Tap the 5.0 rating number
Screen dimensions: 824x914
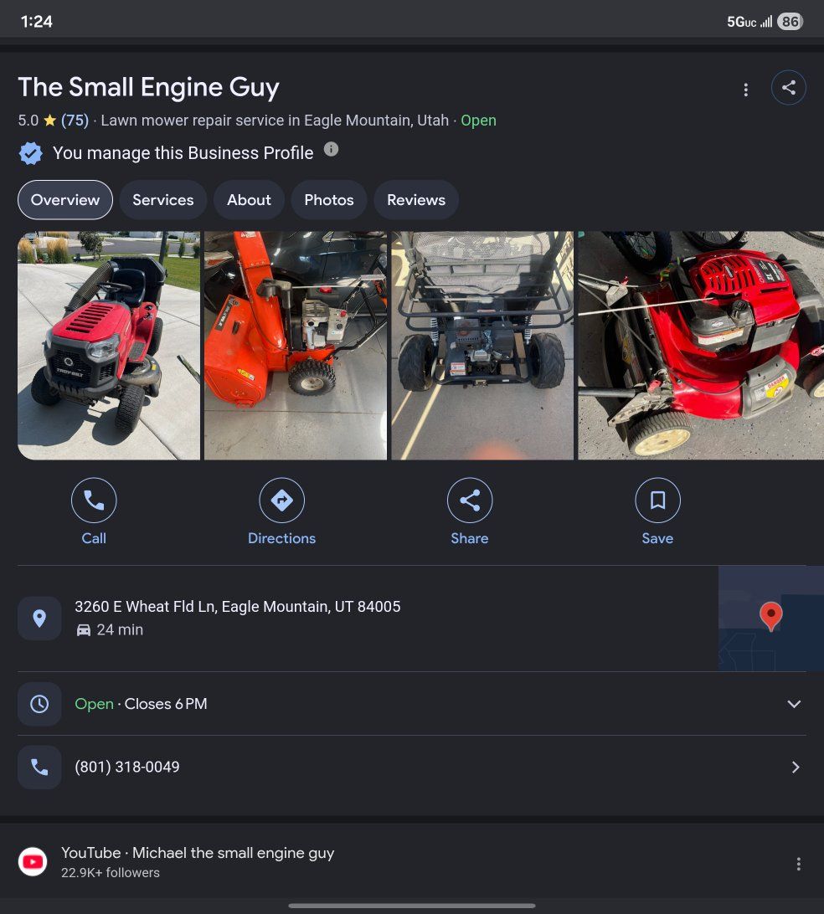coord(28,120)
